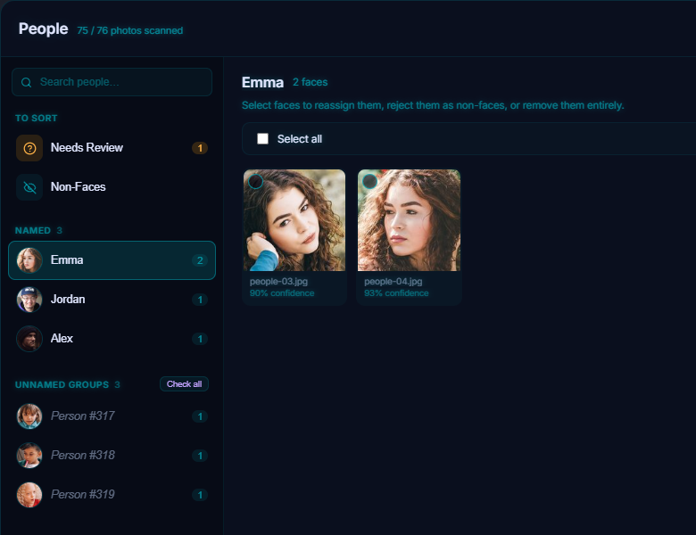Viewport: 696px width, 535px height.
Task: Click Person #319 count badge
Action: 200,495
